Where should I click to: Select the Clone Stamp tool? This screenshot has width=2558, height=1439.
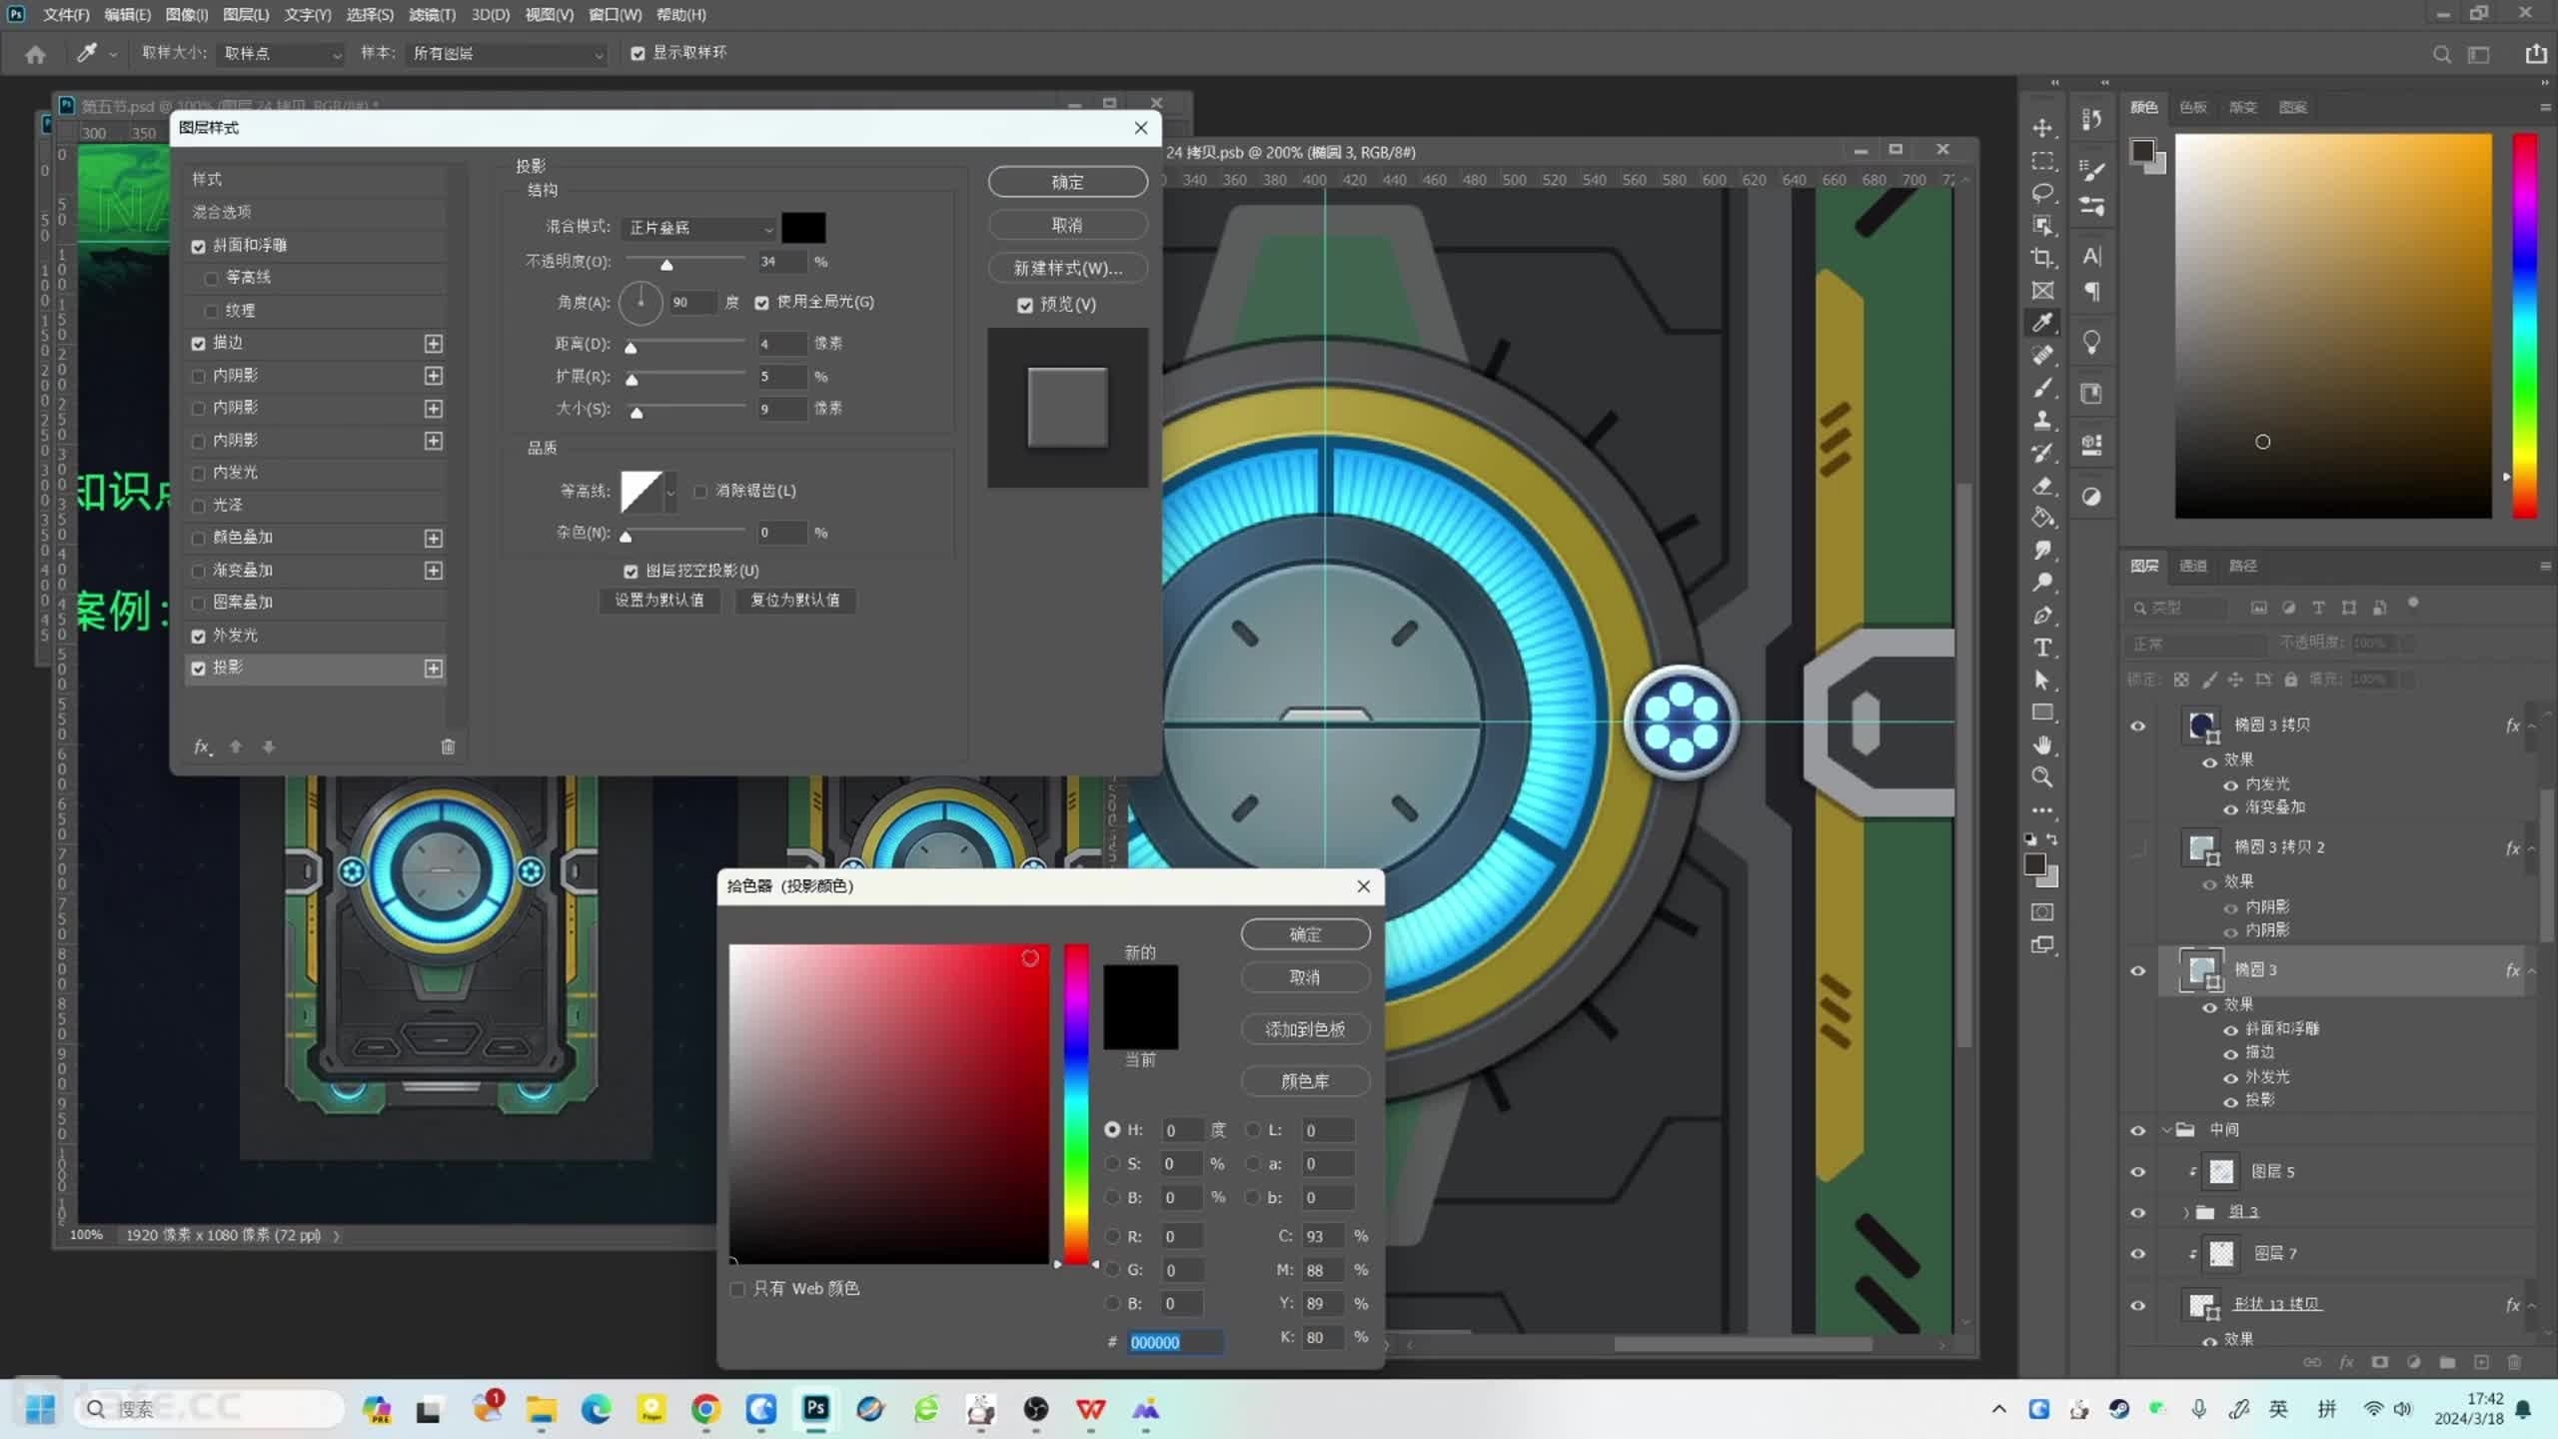tap(2042, 420)
